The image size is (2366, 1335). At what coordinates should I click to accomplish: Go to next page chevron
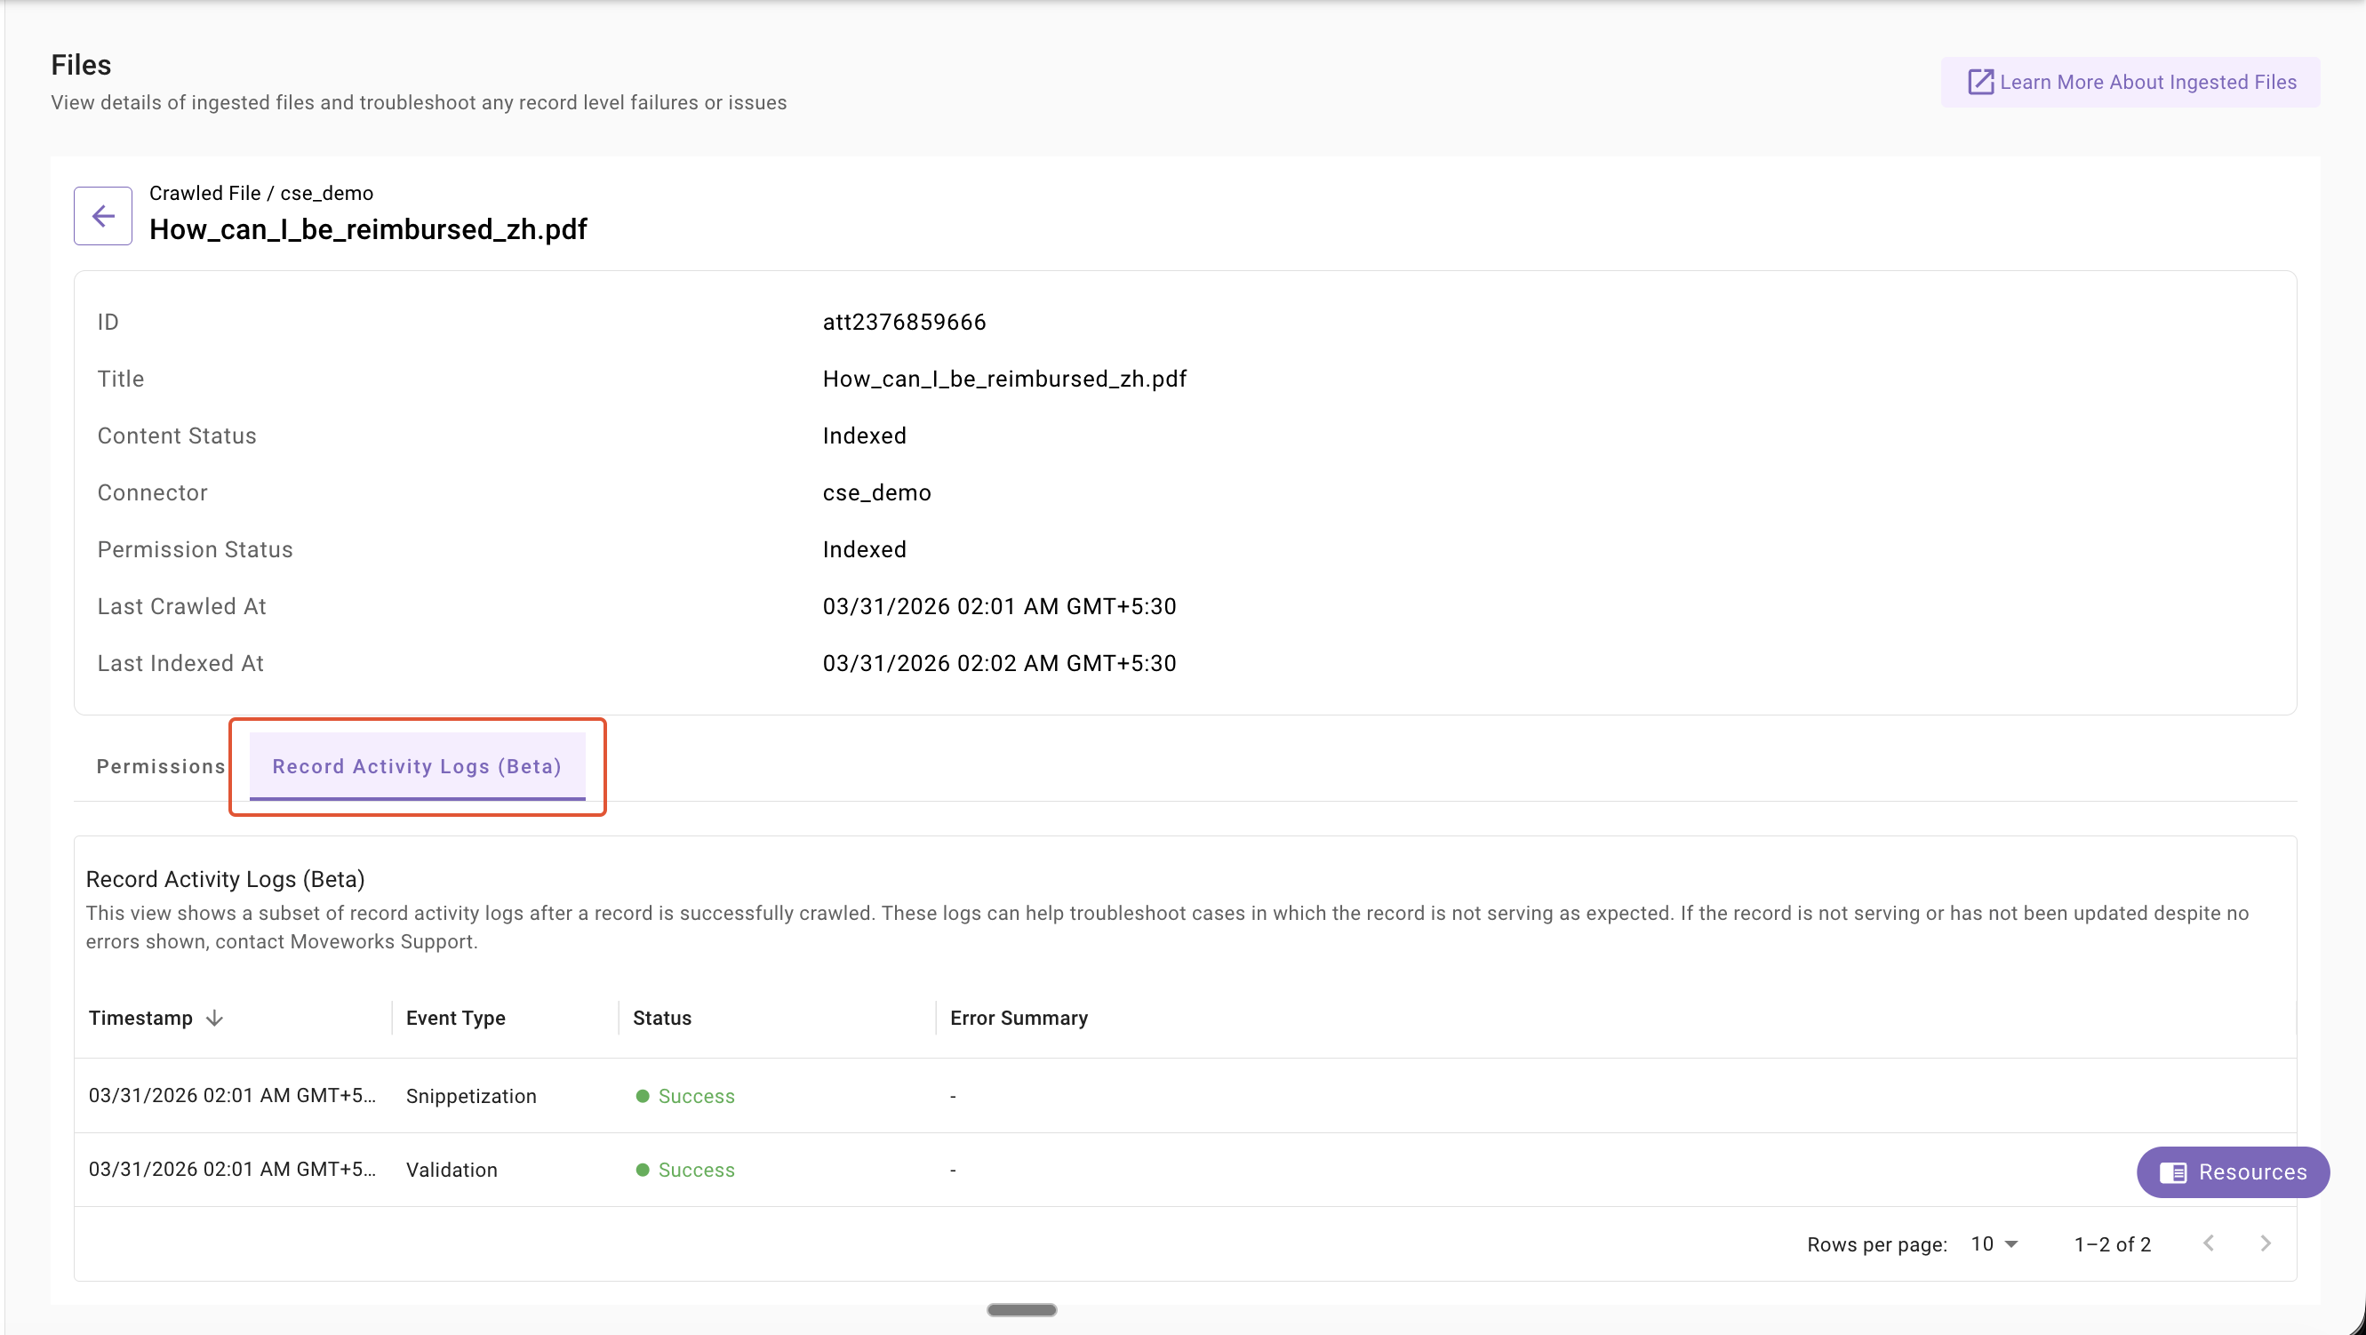pyautogui.click(x=2265, y=1243)
